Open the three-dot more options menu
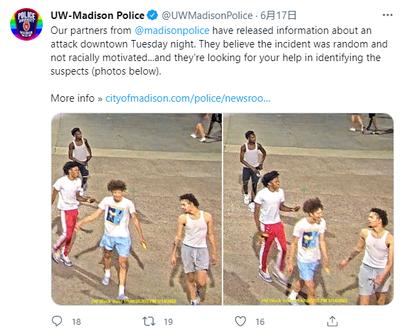Image resolution: width=405 pixels, height=335 pixels. [x=387, y=15]
